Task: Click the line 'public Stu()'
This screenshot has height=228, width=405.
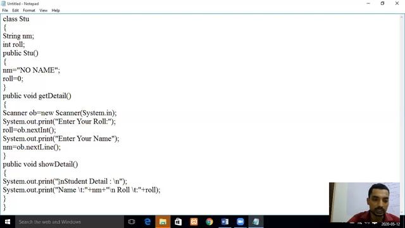Action: [21, 53]
